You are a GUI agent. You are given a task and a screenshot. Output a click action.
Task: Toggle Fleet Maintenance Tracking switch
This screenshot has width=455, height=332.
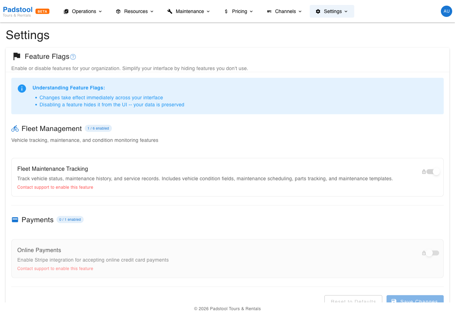pyautogui.click(x=433, y=172)
